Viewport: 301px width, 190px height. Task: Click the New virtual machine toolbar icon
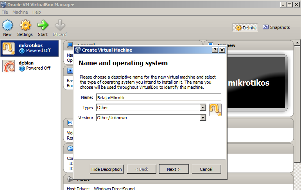(x=7, y=25)
